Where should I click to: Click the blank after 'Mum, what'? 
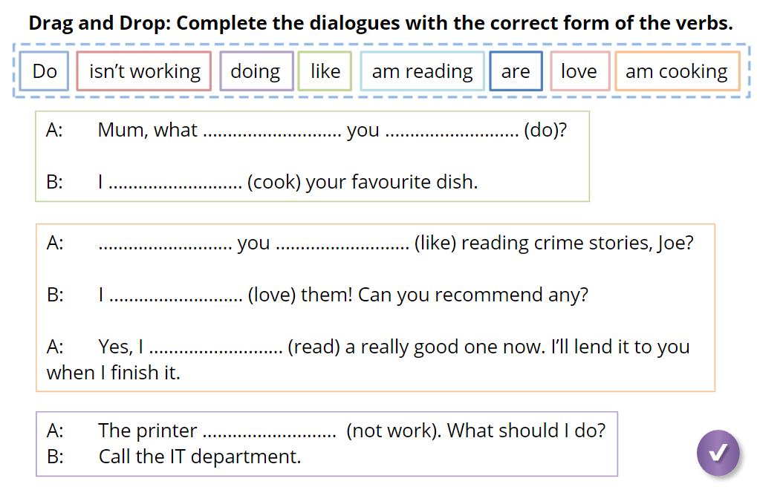point(273,131)
